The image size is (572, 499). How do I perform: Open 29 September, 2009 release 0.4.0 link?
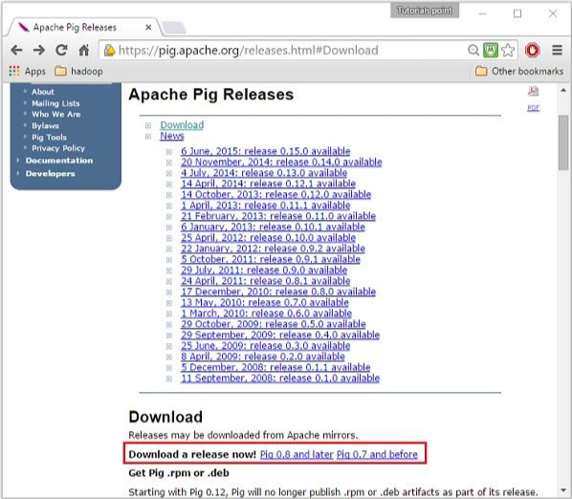(280, 335)
